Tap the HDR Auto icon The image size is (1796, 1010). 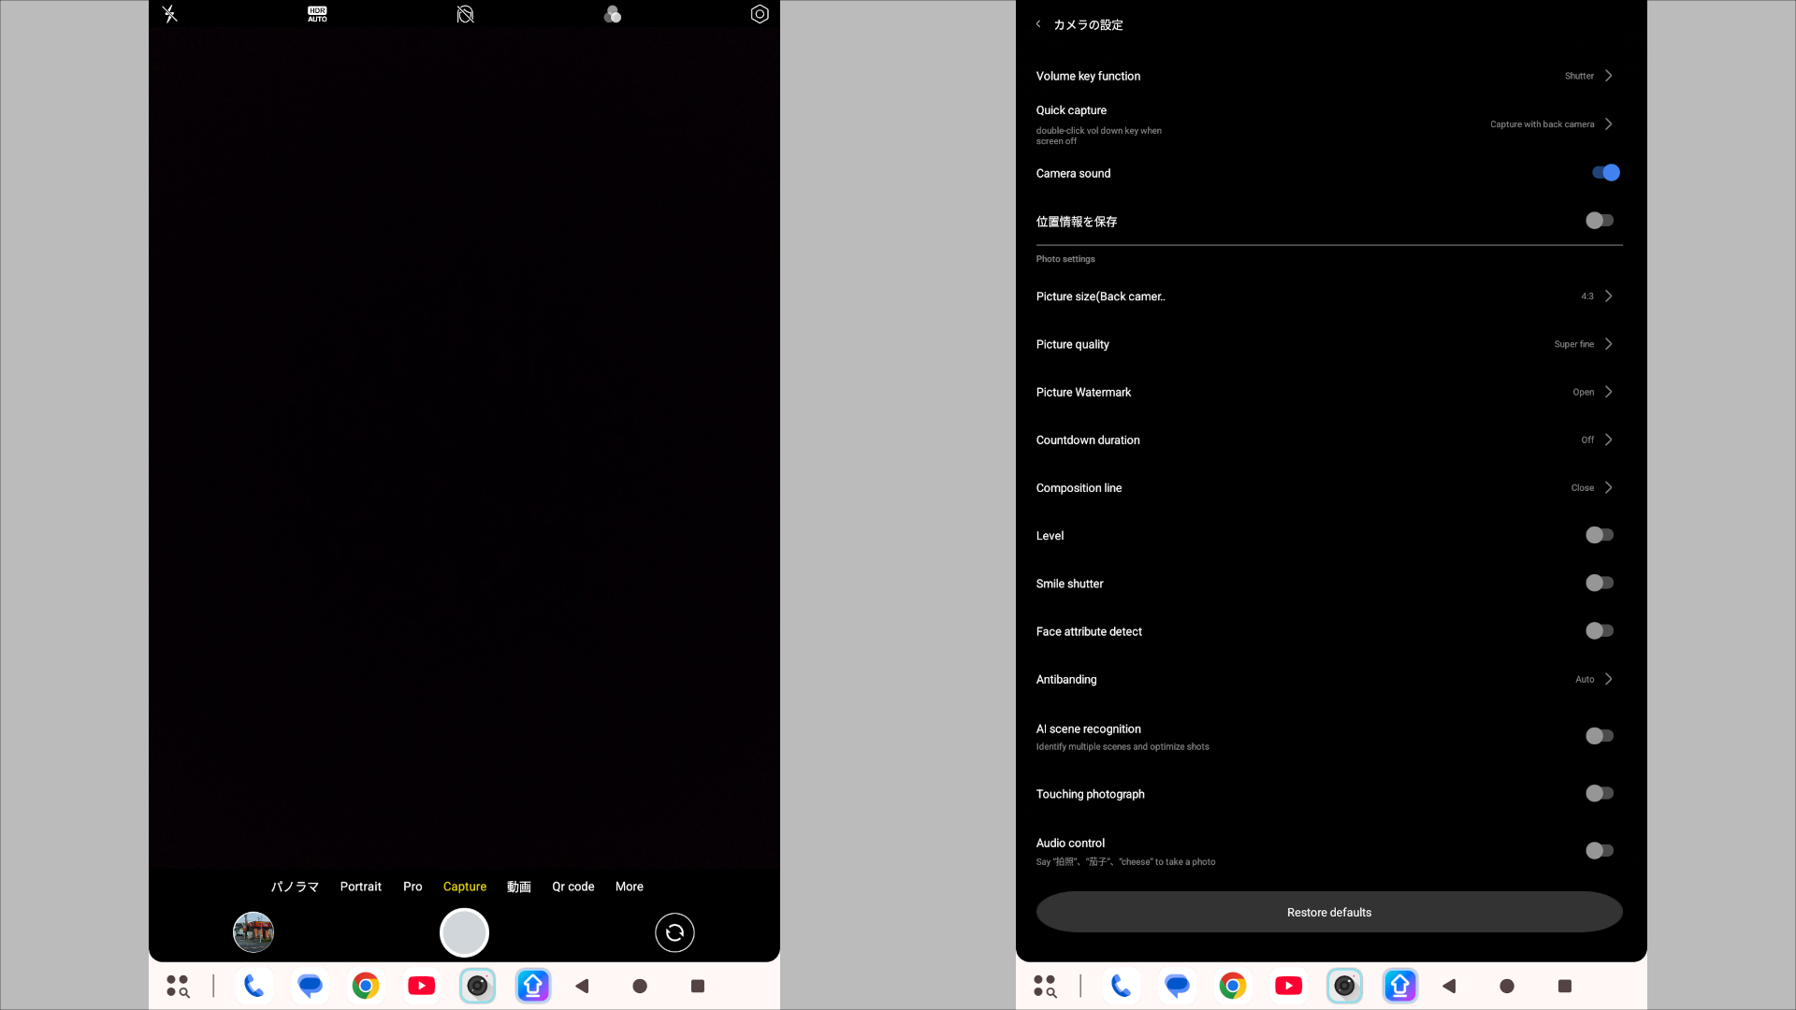coord(316,13)
